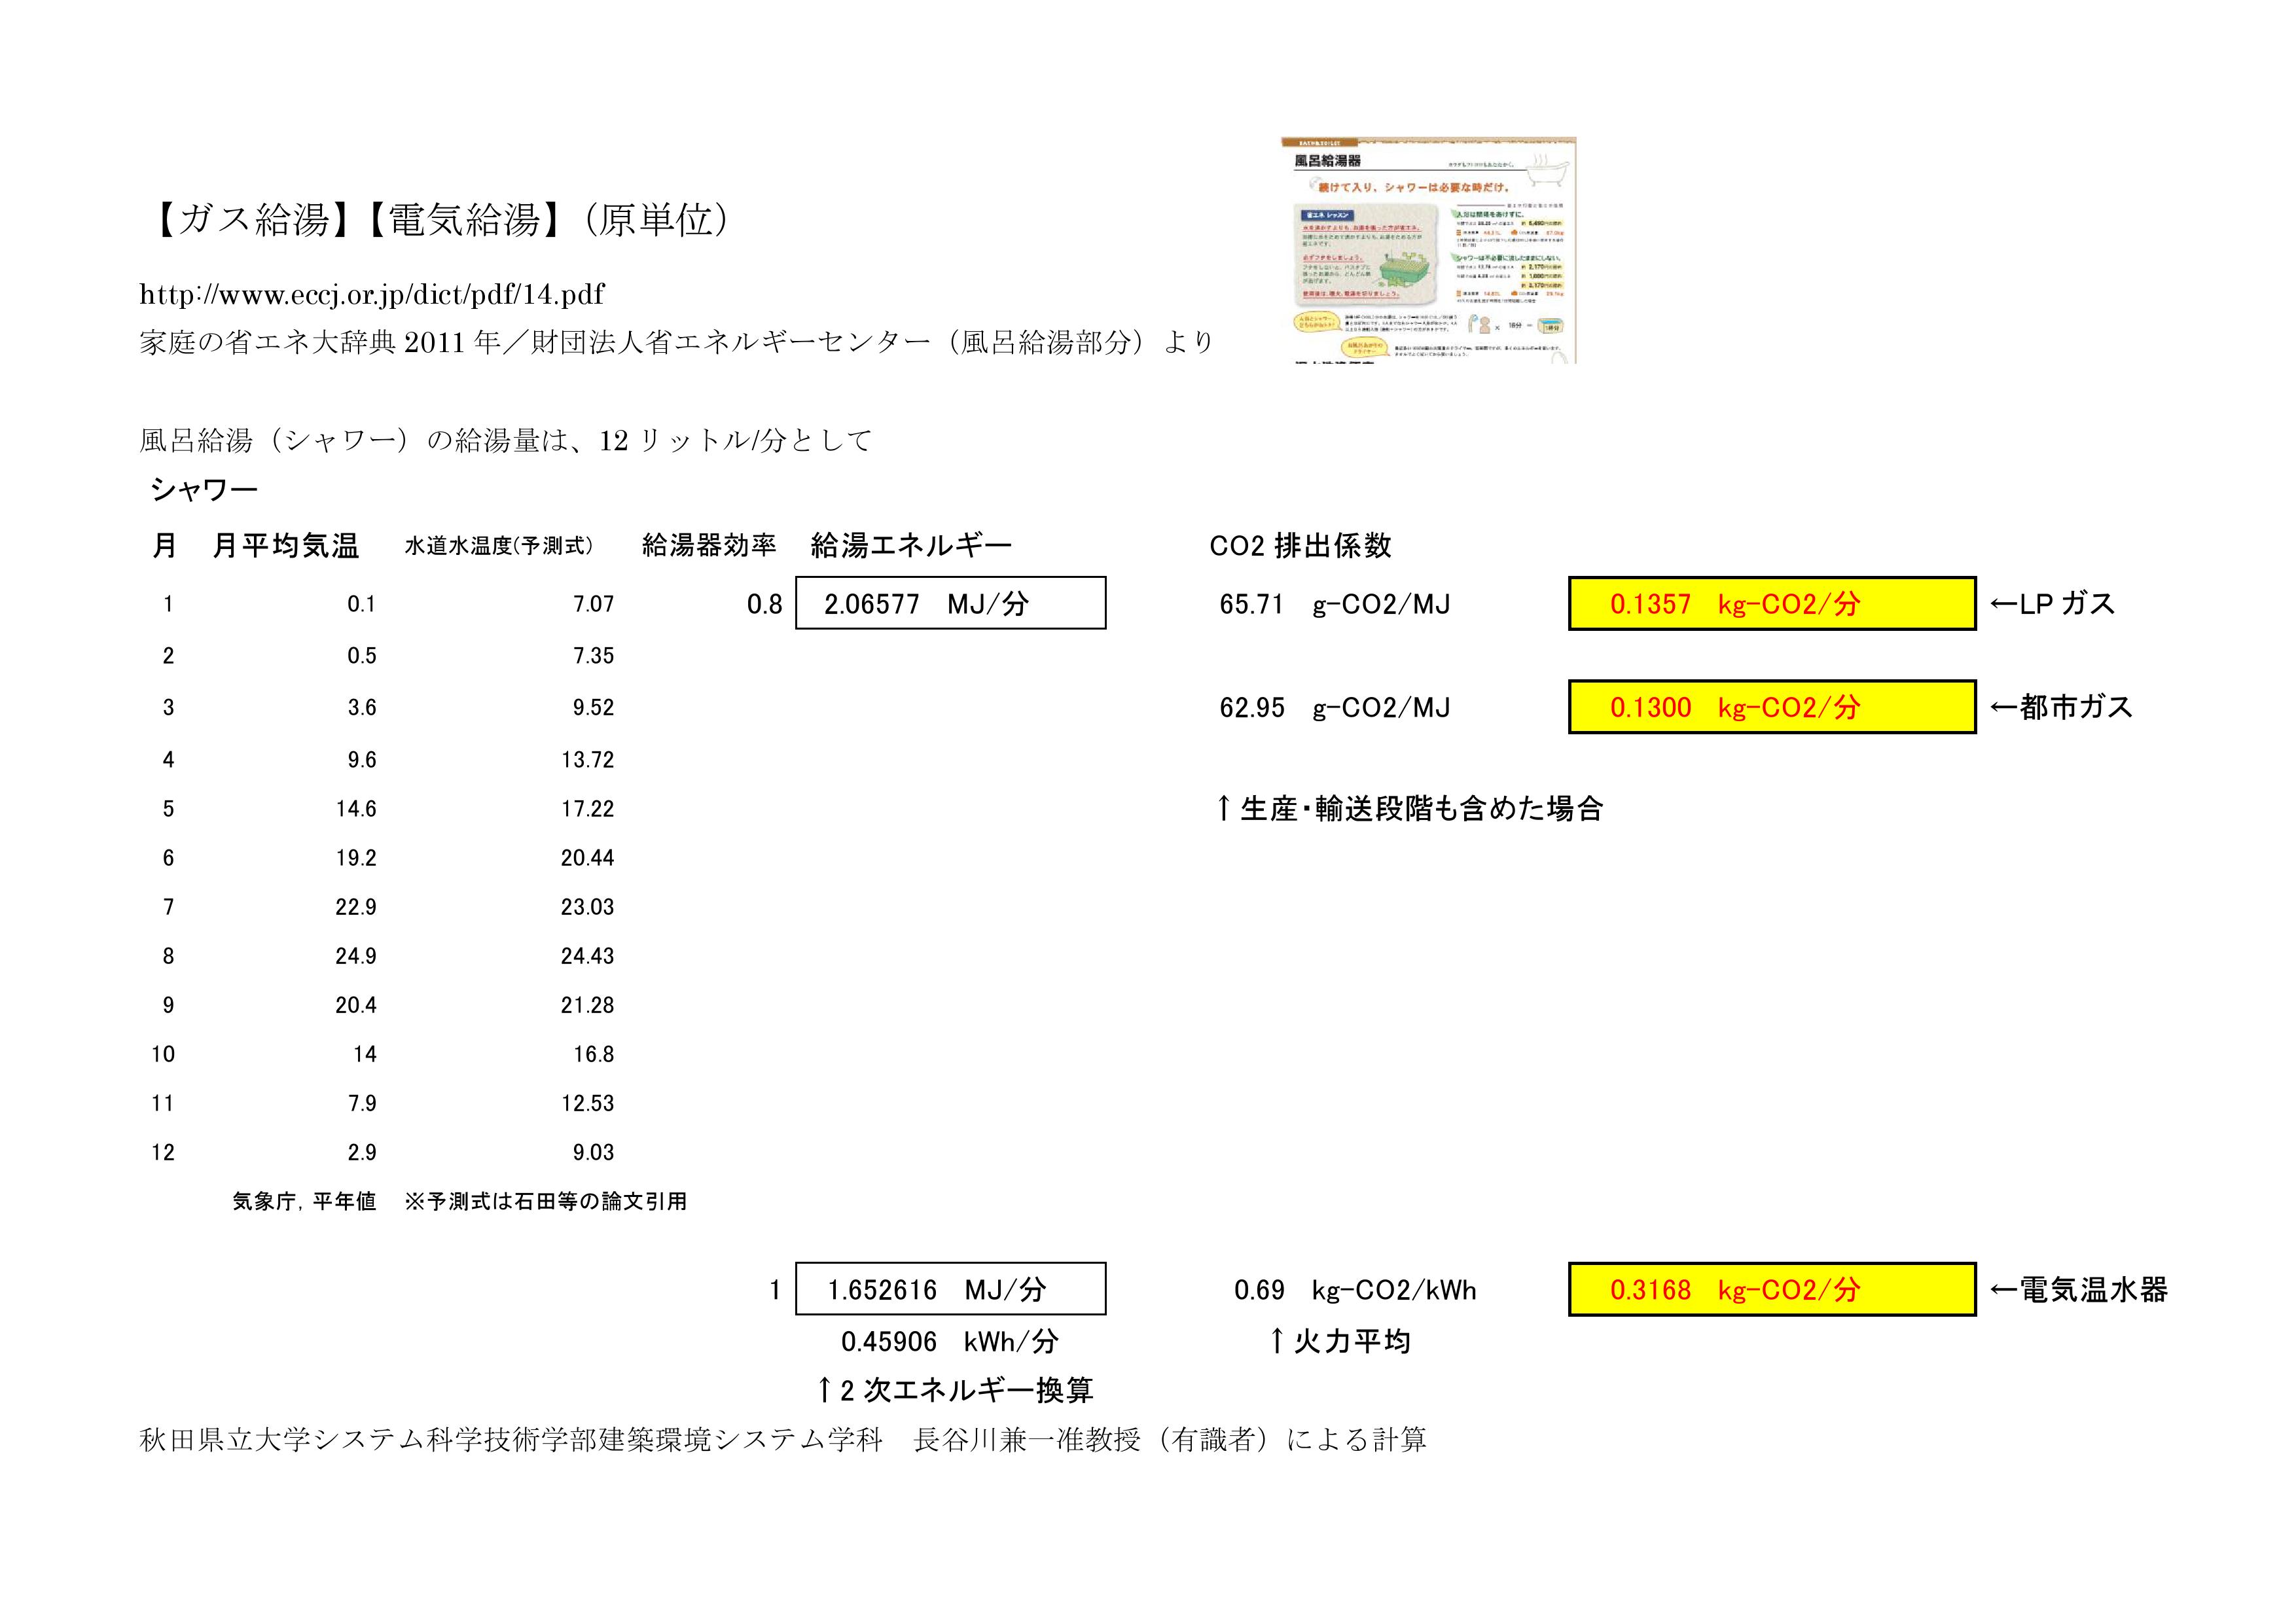Screen dimensions: 2296x1623
Task: Click the 給湯器効率 column header
Action: pos(708,545)
